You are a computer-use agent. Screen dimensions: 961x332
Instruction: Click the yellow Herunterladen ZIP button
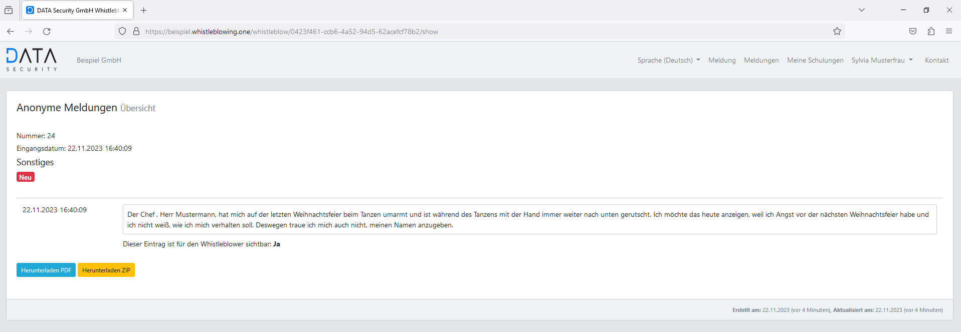[x=106, y=270]
